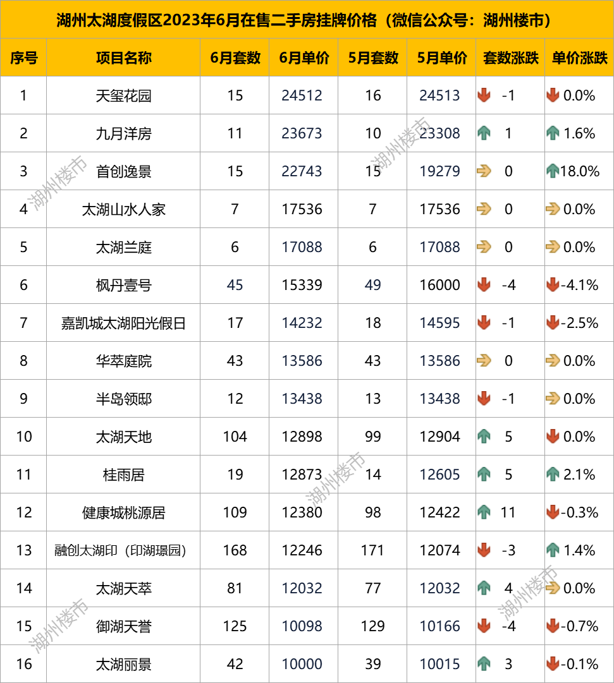Select project name 健康城桃源居
Screen dimensions: 614x683
pyautogui.click(x=123, y=512)
